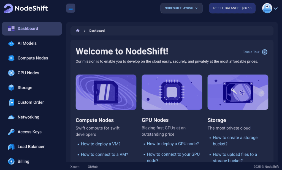Click the 'Welcome to NodeShift!' heading
The width and height of the screenshot is (282, 170).
point(122,51)
